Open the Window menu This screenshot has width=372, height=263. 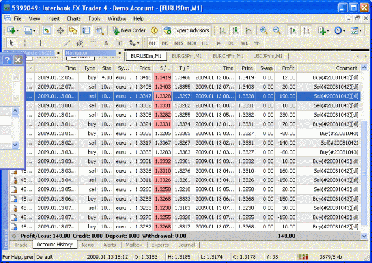tap(117, 18)
